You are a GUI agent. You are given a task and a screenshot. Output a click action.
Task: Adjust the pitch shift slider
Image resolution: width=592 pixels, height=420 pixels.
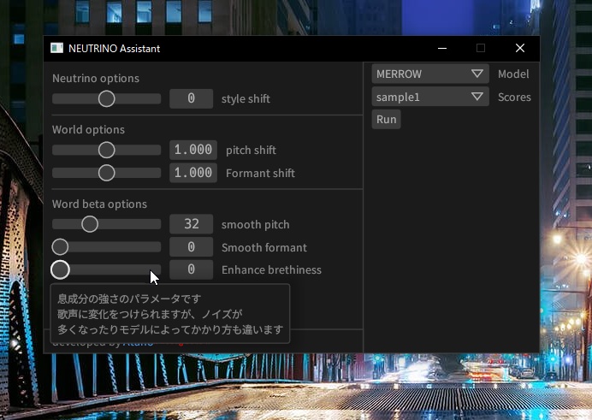point(106,150)
